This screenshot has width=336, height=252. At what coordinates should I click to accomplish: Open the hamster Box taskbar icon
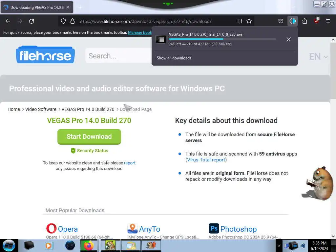coord(110,245)
